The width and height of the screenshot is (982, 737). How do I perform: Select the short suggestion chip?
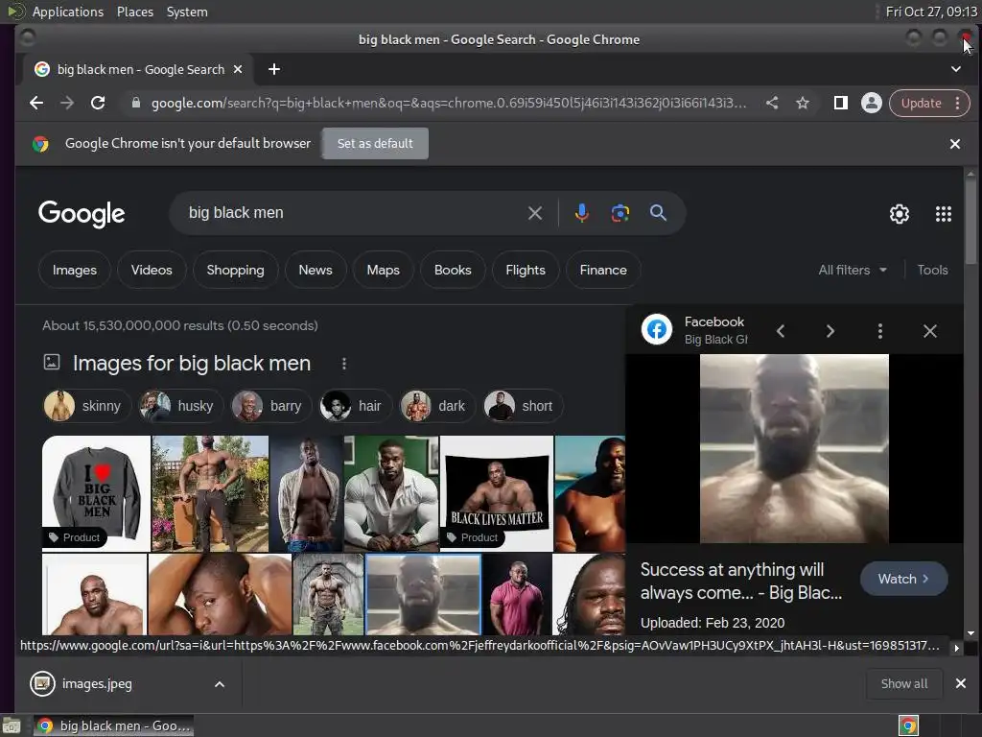(x=523, y=406)
